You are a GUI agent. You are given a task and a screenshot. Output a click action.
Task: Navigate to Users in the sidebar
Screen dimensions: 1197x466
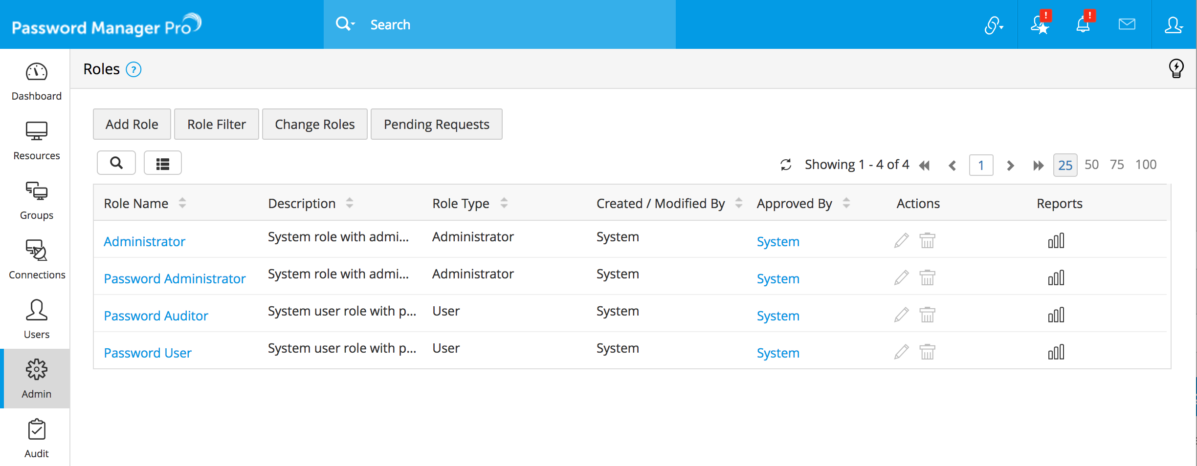37,319
